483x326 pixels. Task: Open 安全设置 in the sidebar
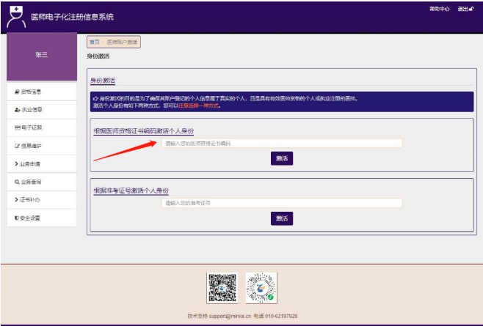pyautogui.click(x=29, y=218)
